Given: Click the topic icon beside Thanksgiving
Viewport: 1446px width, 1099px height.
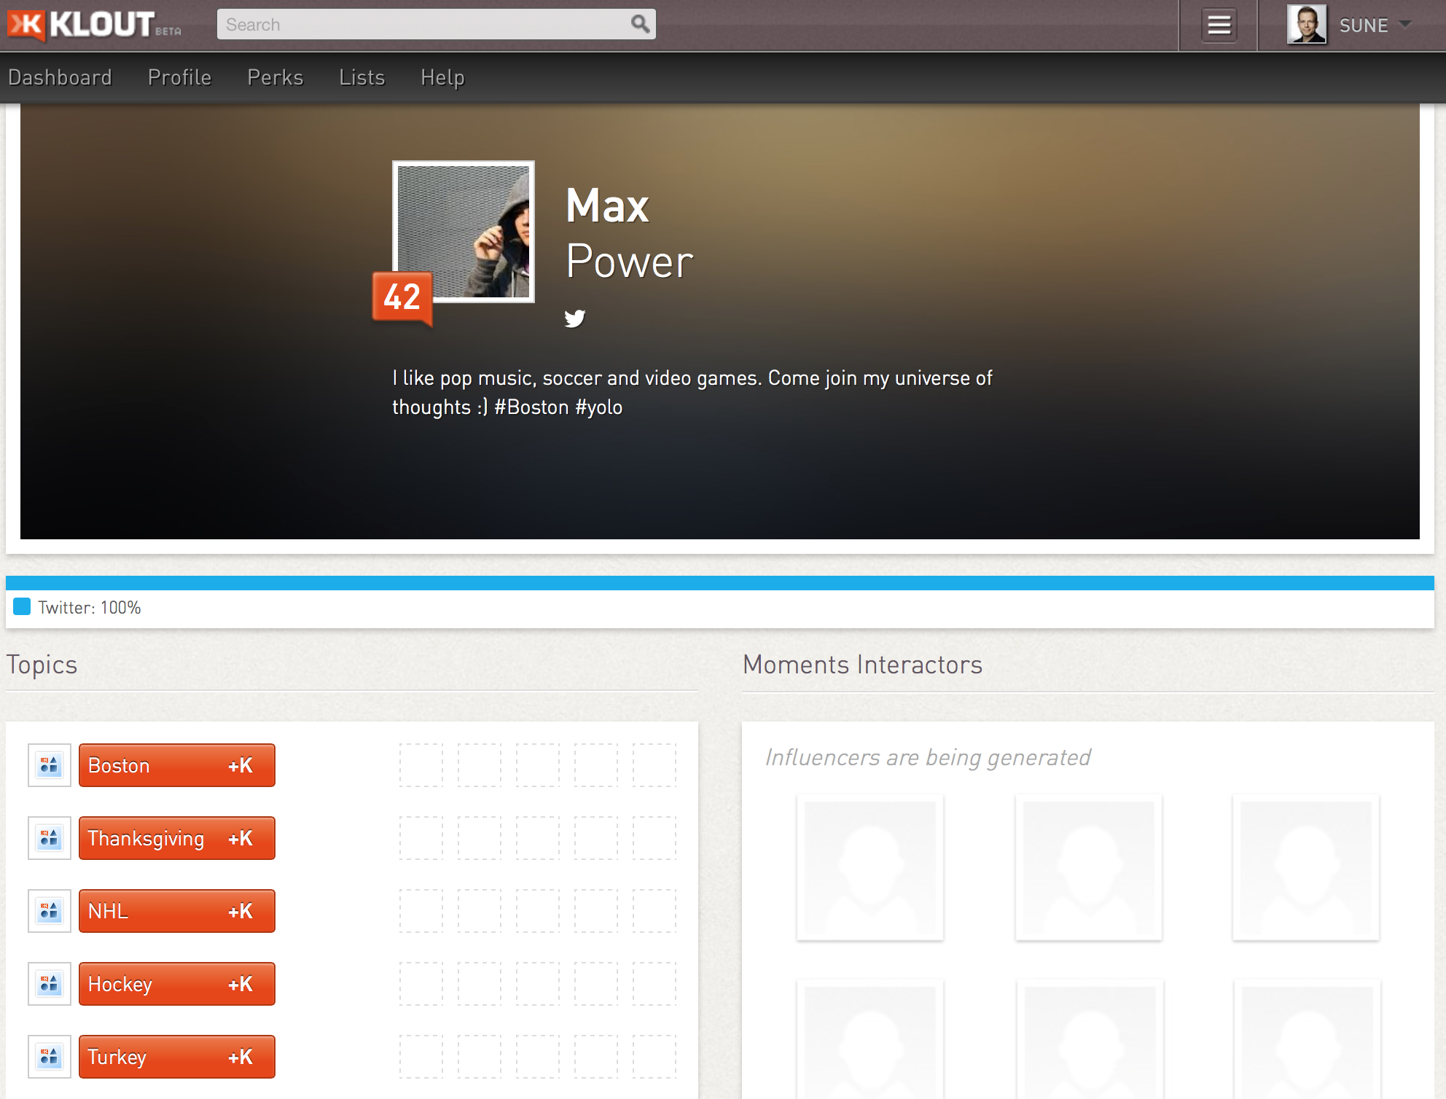Looking at the screenshot, I should point(50,838).
